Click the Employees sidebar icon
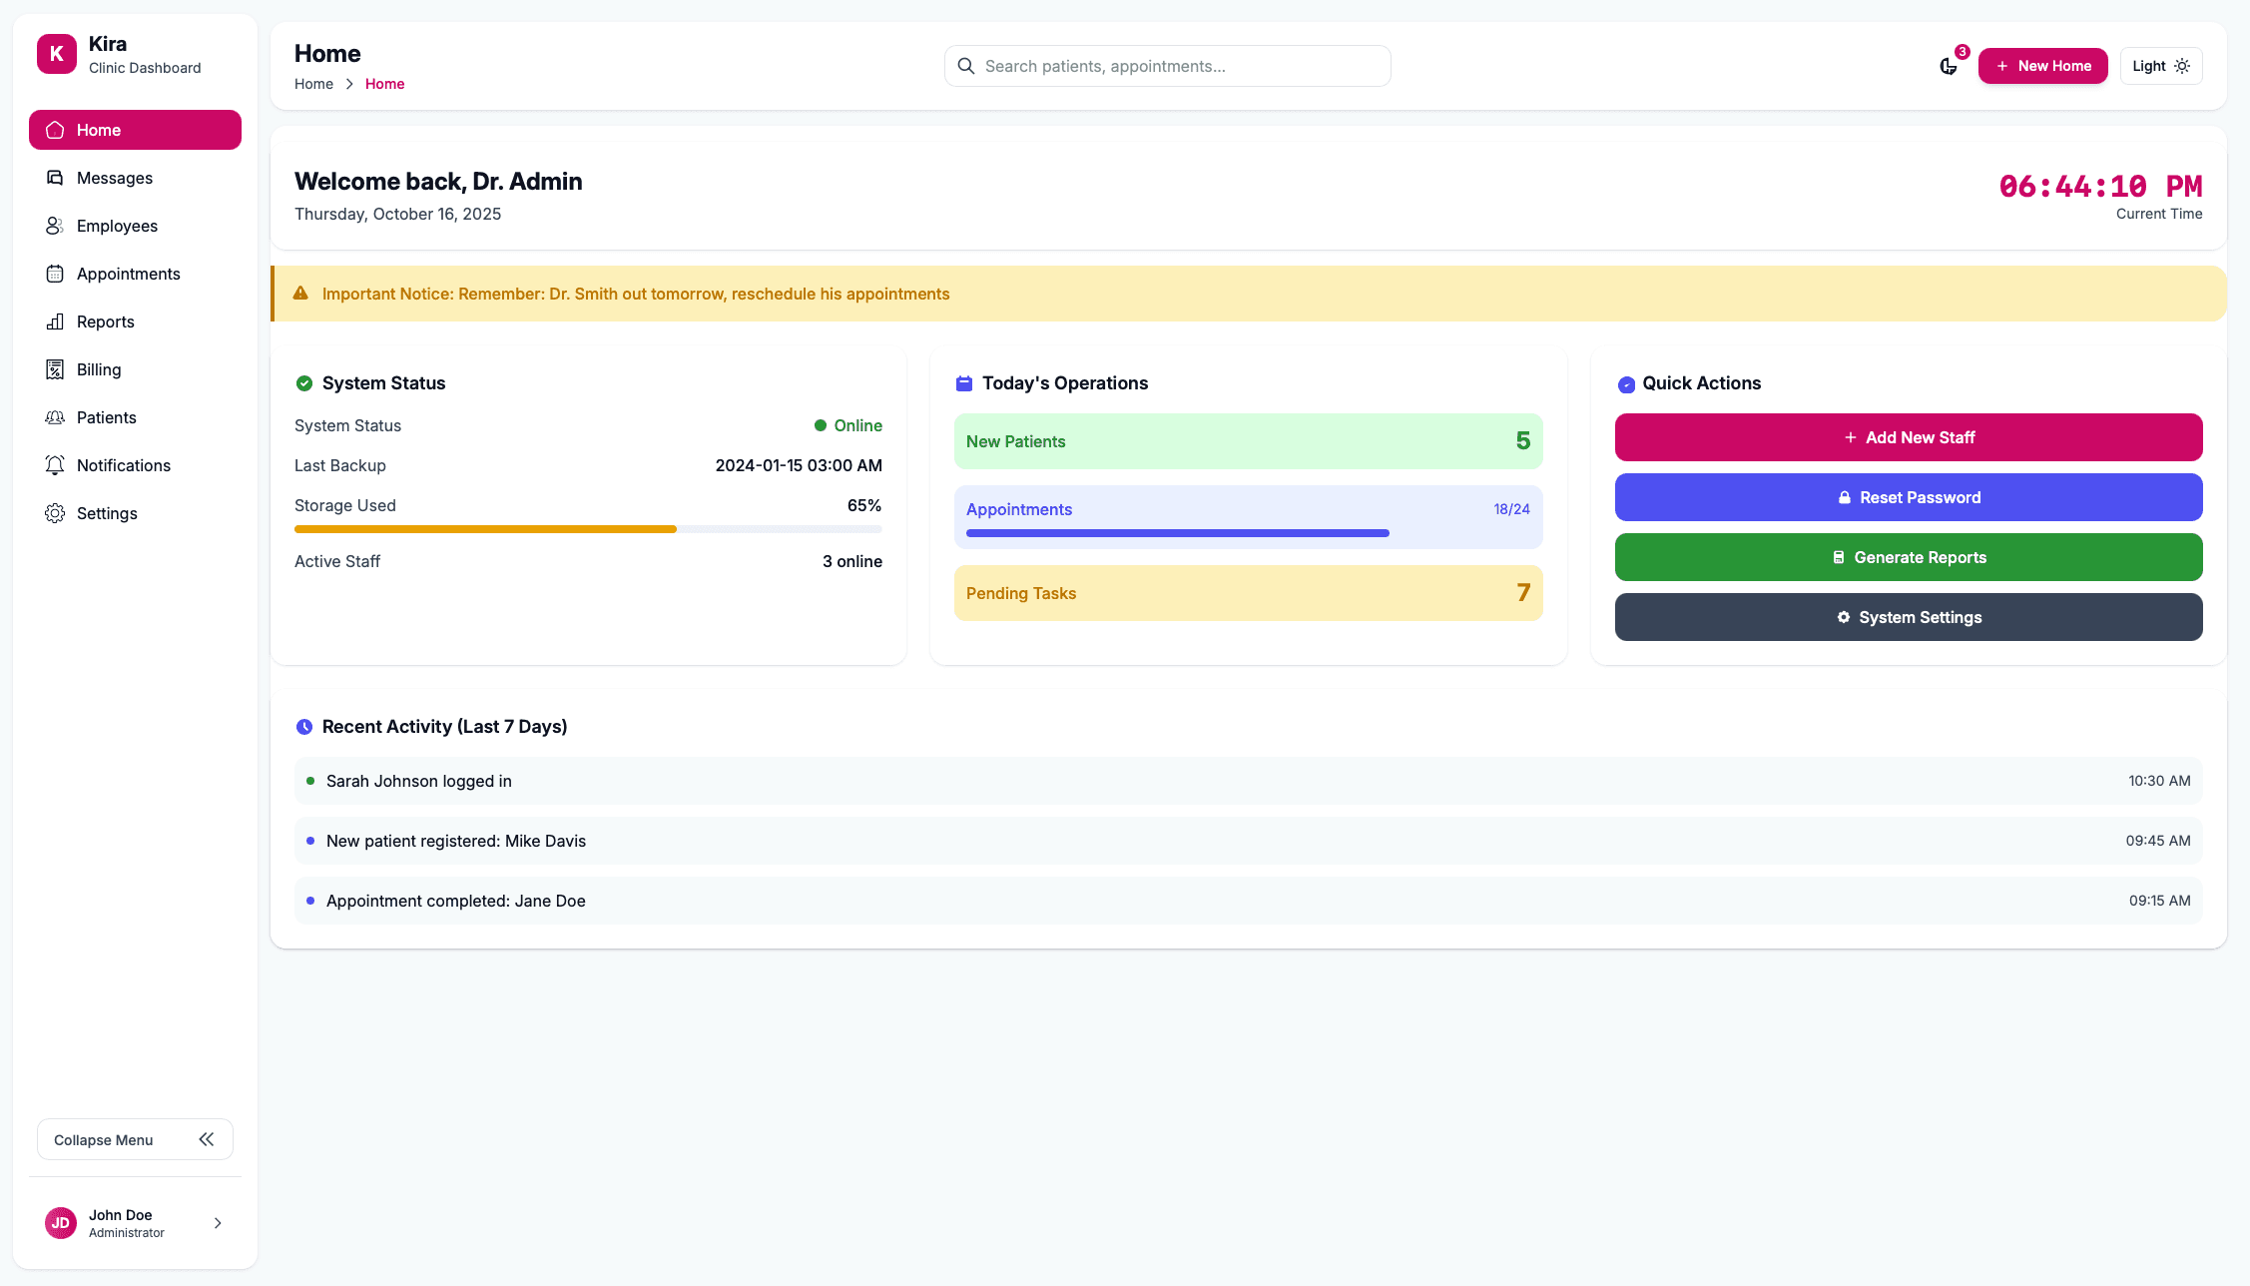Image resolution: width=2250 pixels, height=1286 pixels. coord(55,226)
